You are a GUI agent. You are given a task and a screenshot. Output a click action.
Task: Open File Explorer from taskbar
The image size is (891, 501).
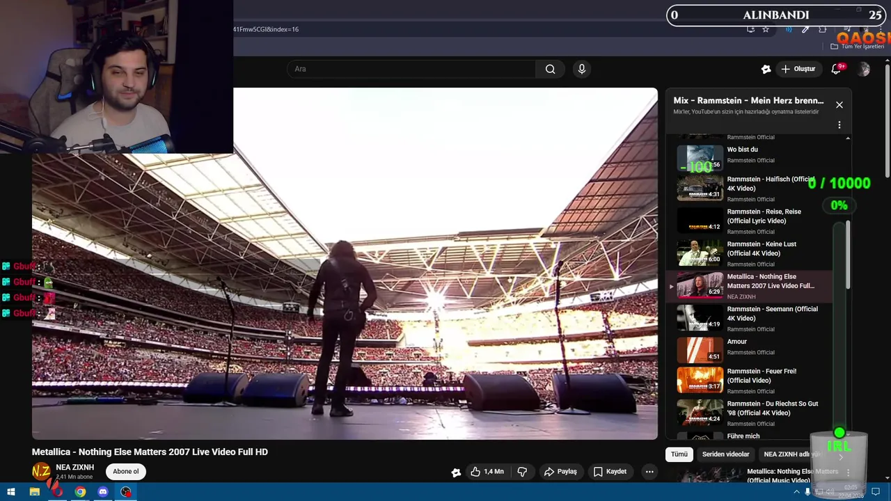point(34,492)
